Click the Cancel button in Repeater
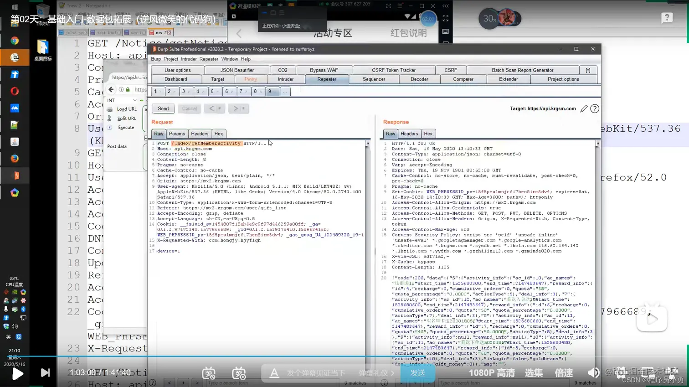The image size is (689, 387). (189, 108)
